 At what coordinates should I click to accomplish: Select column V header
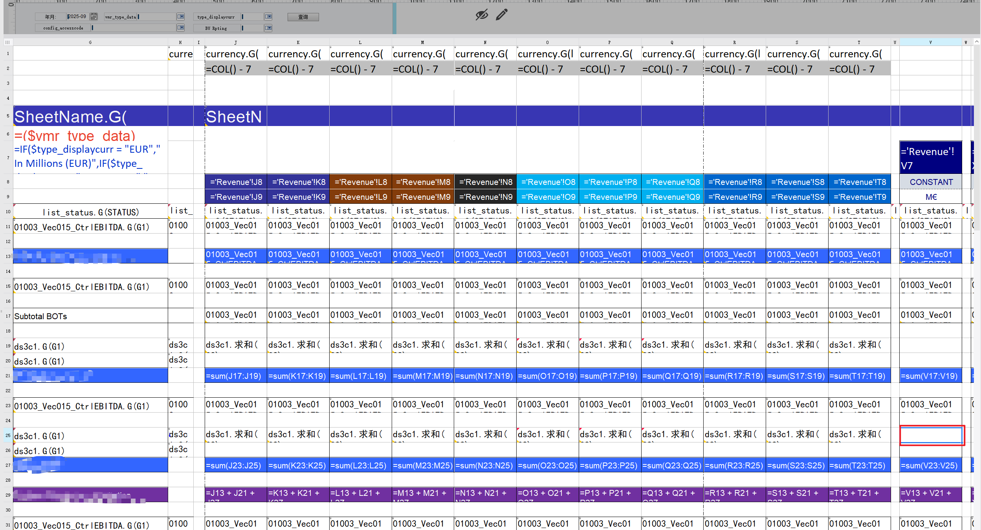[930, 42]
